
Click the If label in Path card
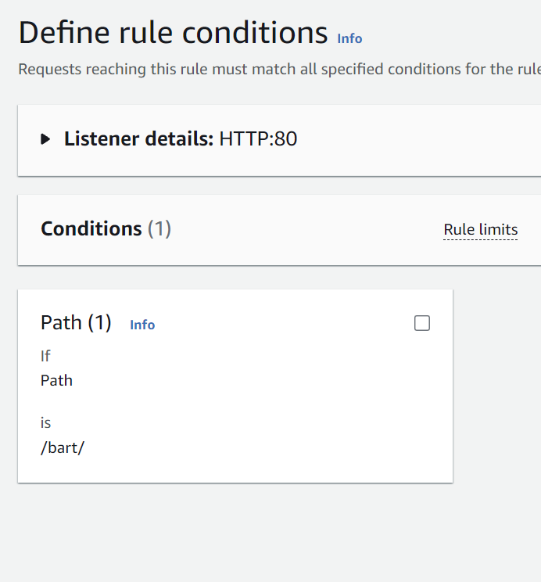45,356
